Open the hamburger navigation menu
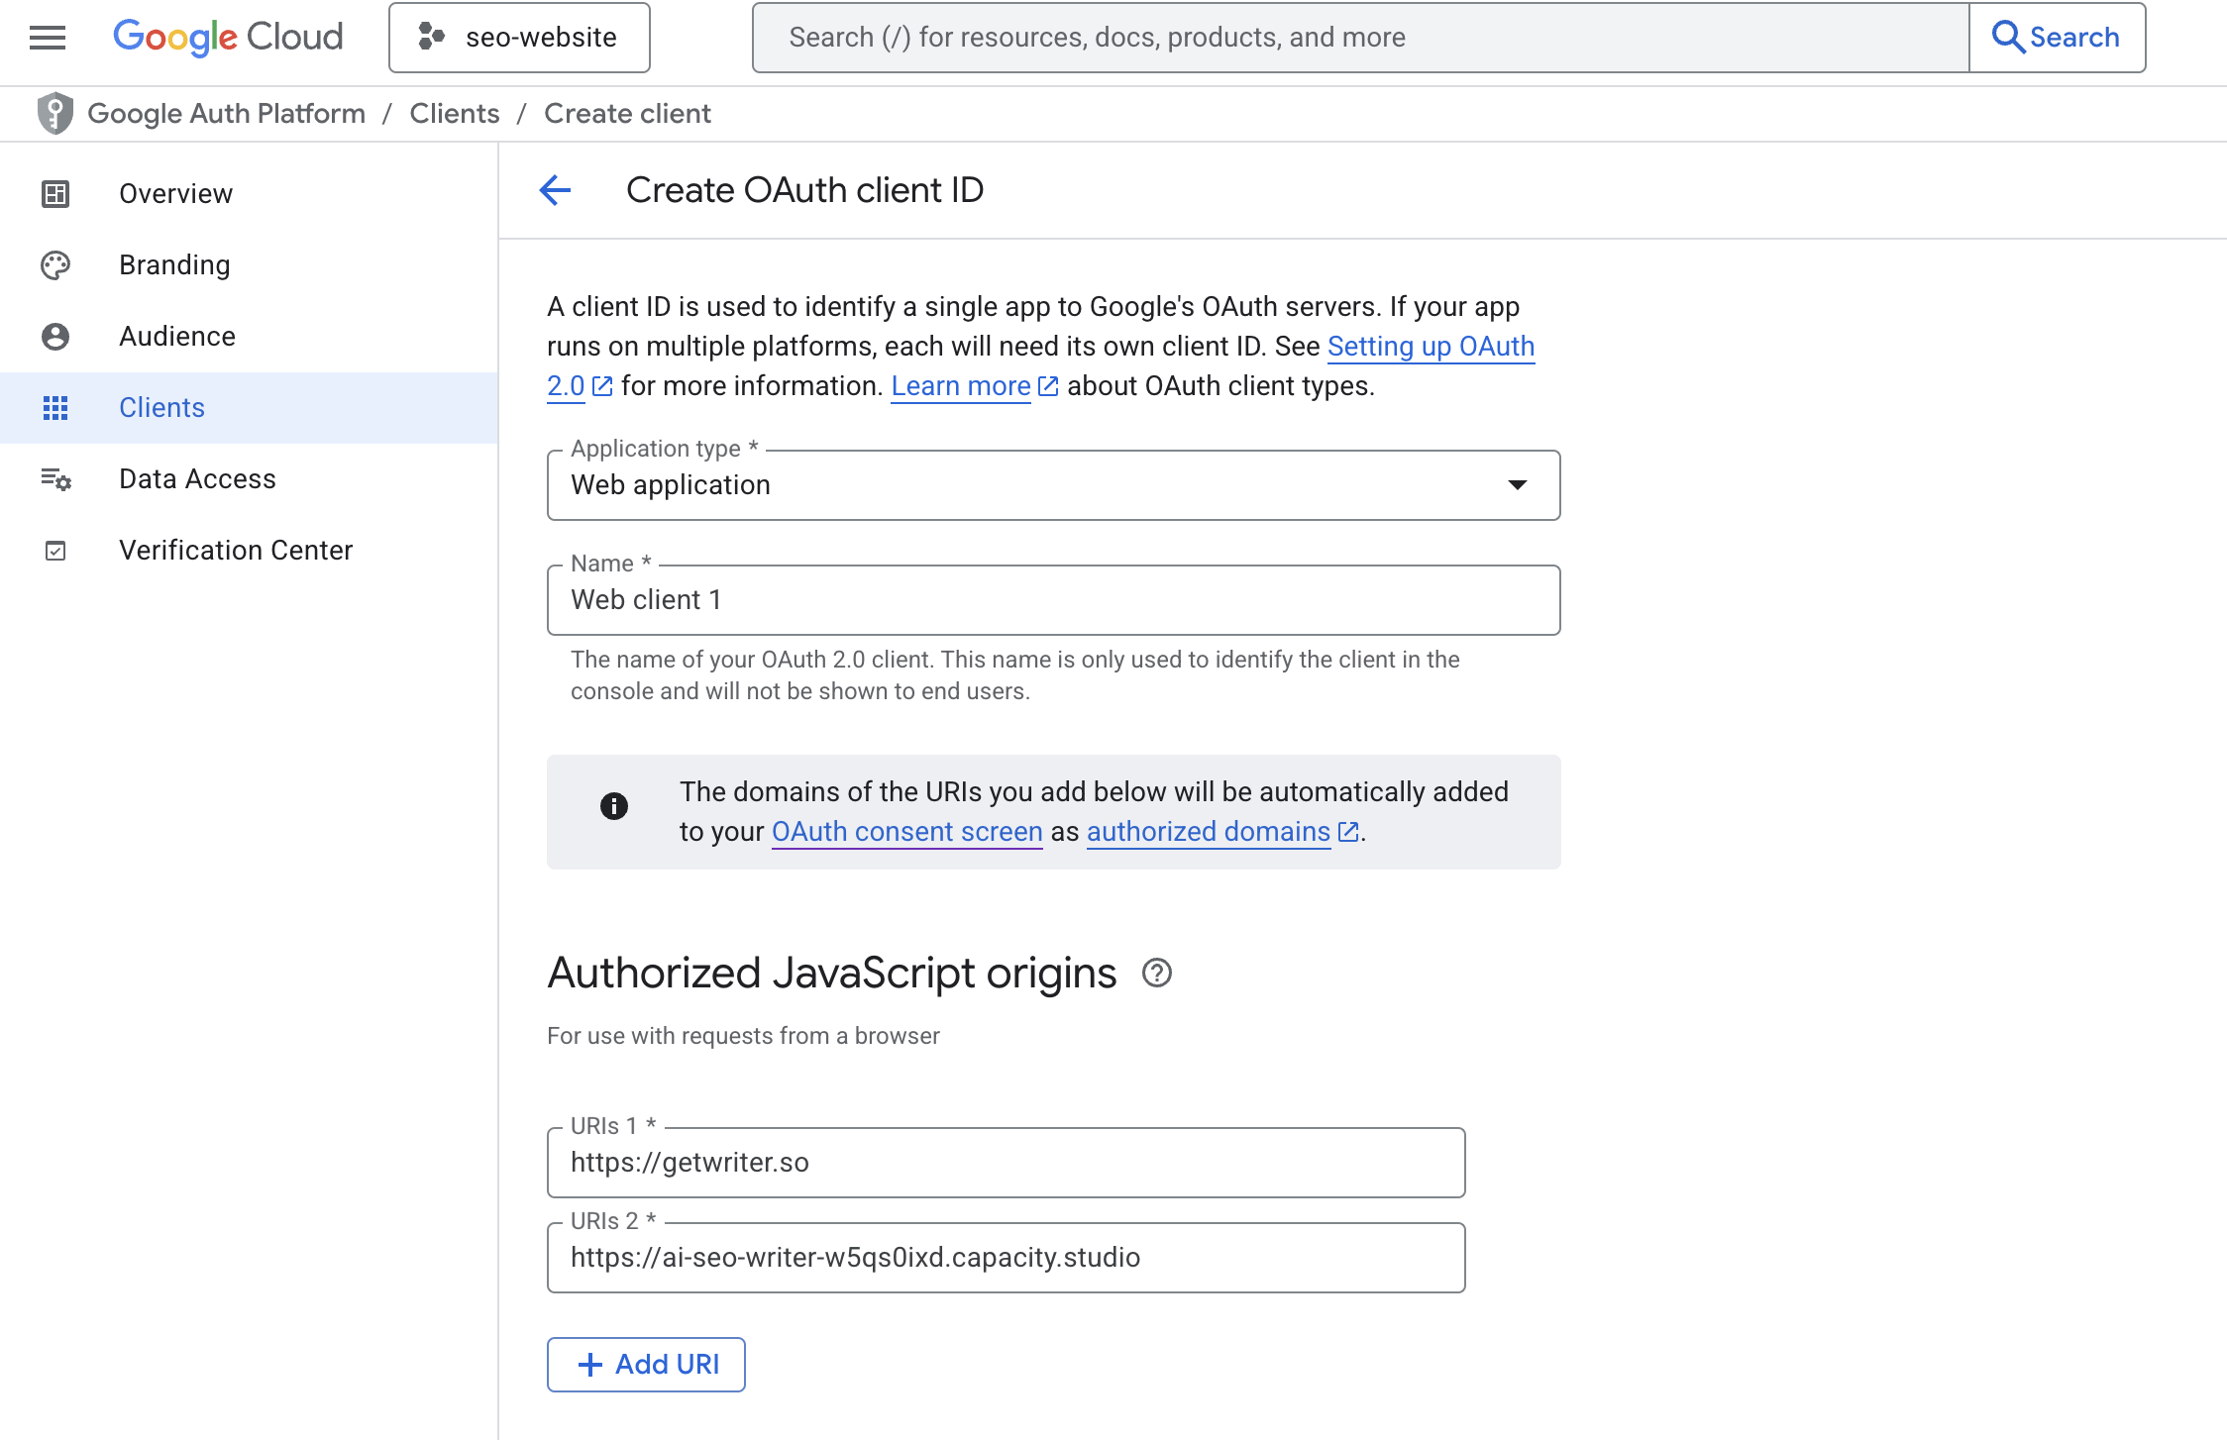This screenshot has width=2227, height=1440. point(48,38)
